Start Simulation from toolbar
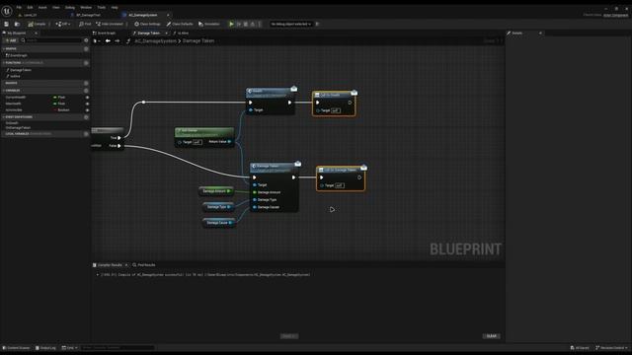The height and width of the screenshot is (355, 632). click(x=209, y=24)
